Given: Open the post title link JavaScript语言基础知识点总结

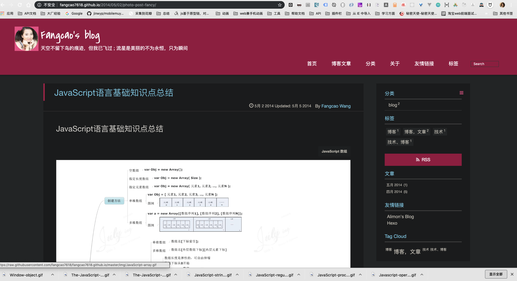Looking at the screenshot, I should click(114, 93).
